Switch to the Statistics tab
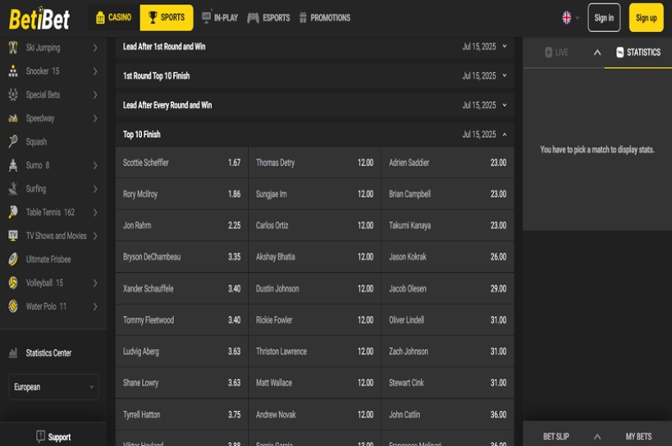Screen dimensions: 672x446 click(638, 53)
